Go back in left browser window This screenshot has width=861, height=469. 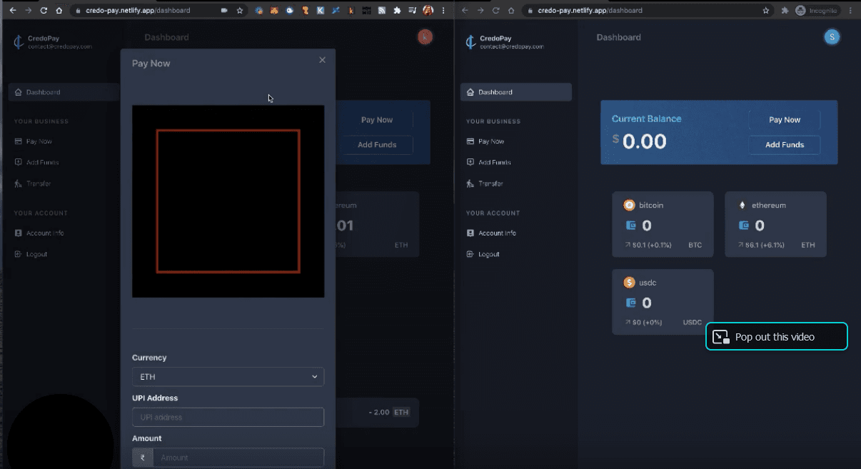[12, 11]
